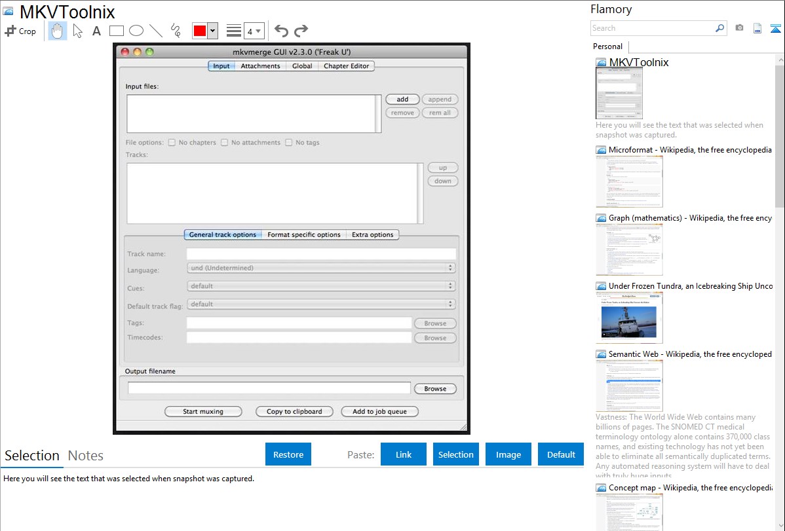Open the Semantic Web - Wikipedia entry title

690,354
